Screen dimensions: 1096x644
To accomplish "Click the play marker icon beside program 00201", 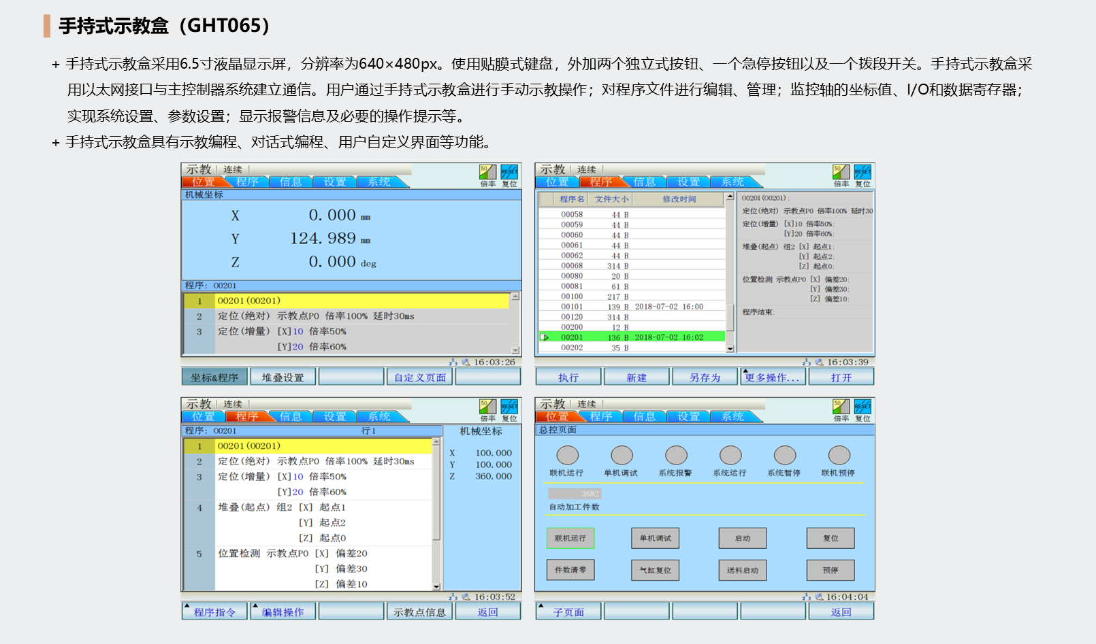I will (x=545, y=337).
